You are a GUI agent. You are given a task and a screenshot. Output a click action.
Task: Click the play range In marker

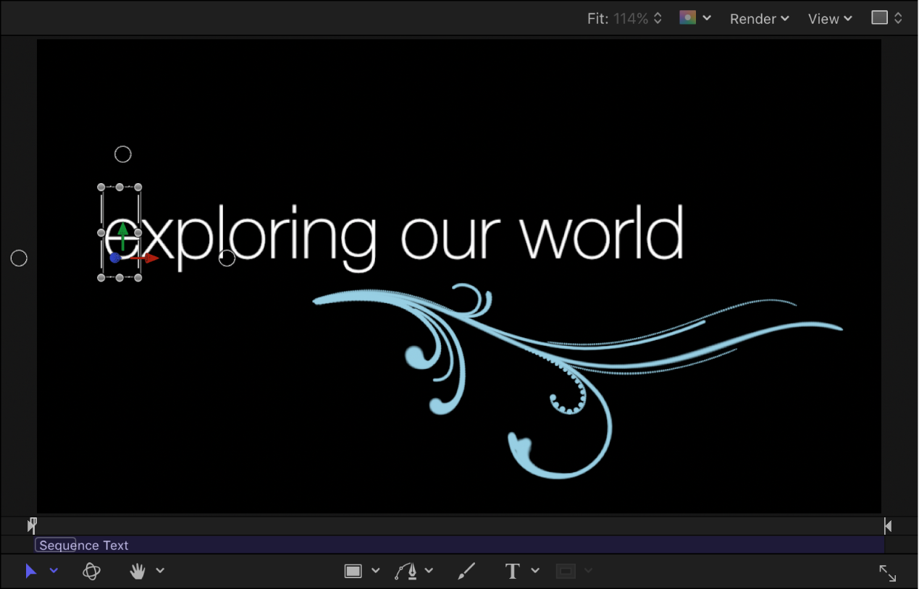(x=32, y=525)
